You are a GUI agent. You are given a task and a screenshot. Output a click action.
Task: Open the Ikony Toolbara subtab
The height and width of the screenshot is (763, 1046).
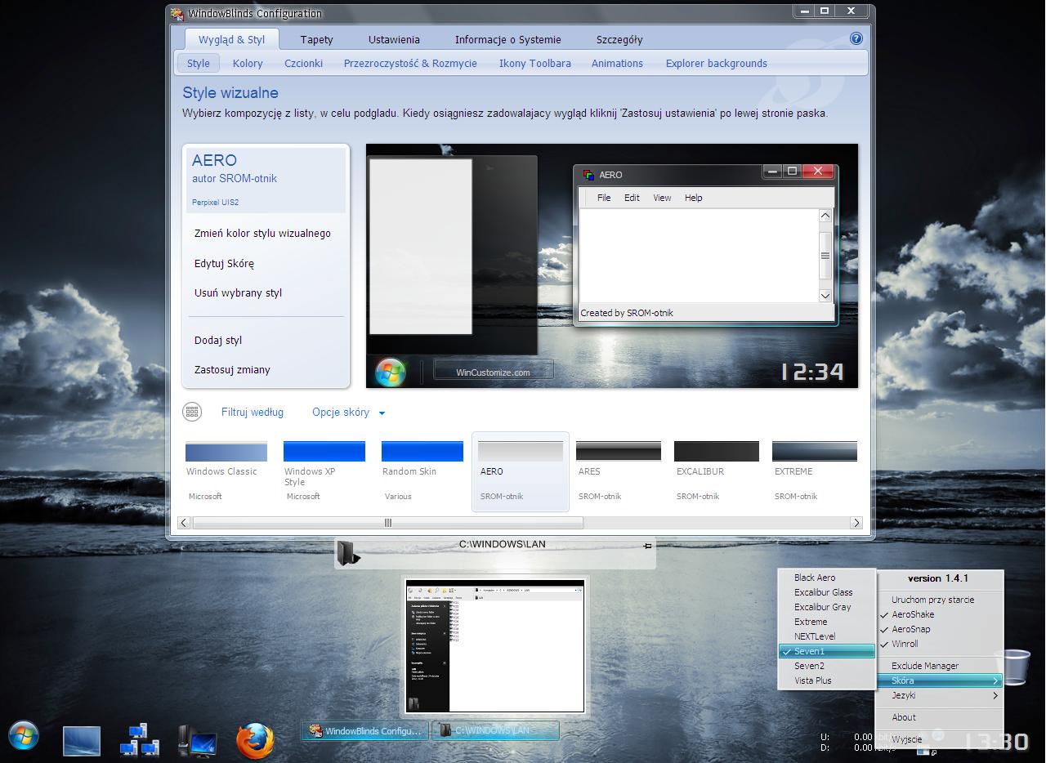tap(535, 63)
